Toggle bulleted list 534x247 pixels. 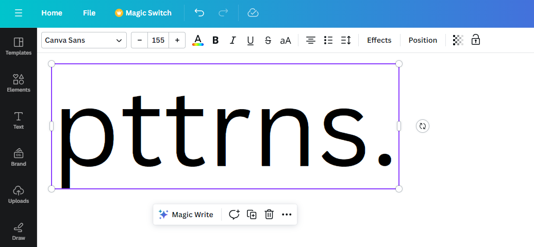[x=328, y=40]
